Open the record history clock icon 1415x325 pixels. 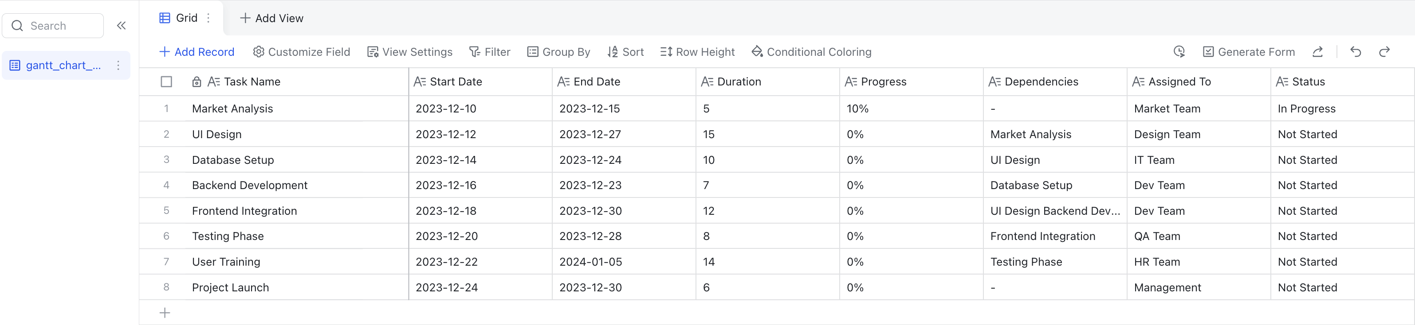pos(1179,52)
